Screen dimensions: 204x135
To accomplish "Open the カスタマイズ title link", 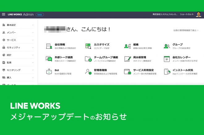I will click(x=102, y=44).
